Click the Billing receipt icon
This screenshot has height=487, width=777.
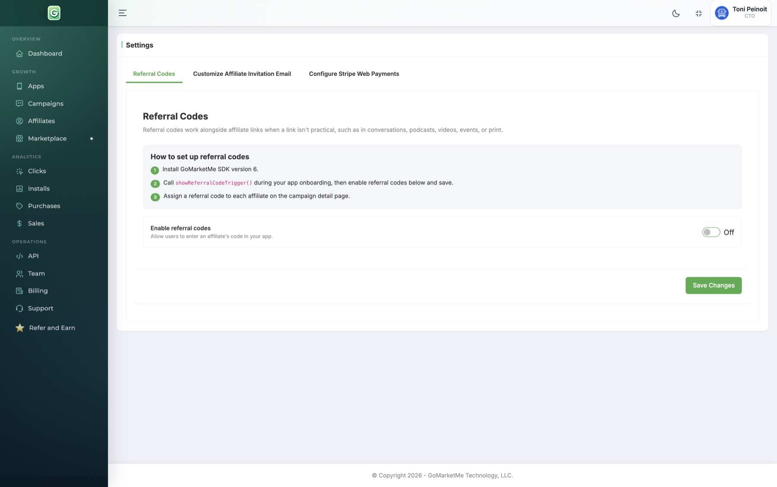(x=19, y=291)
